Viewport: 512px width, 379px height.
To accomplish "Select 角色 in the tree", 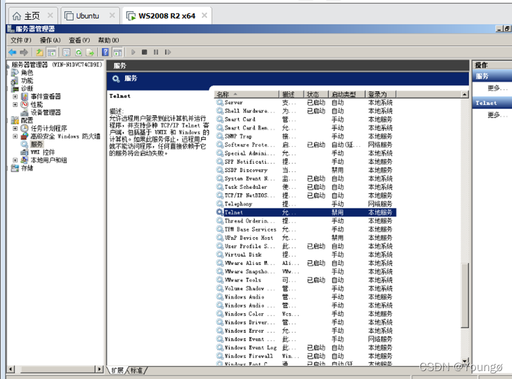I will 27,73.
